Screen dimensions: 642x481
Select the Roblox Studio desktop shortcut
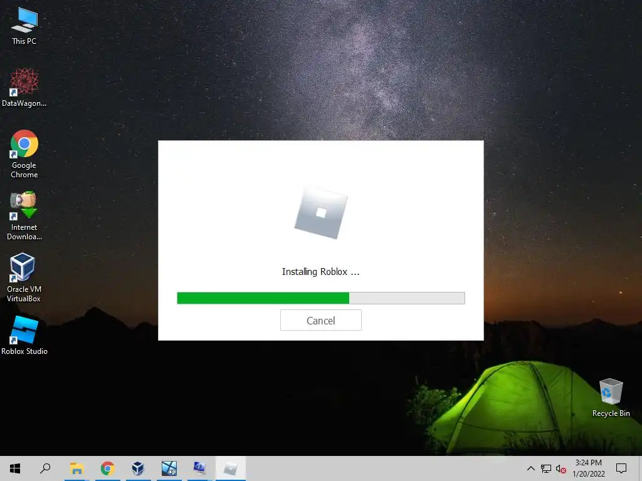click(24, 336)
